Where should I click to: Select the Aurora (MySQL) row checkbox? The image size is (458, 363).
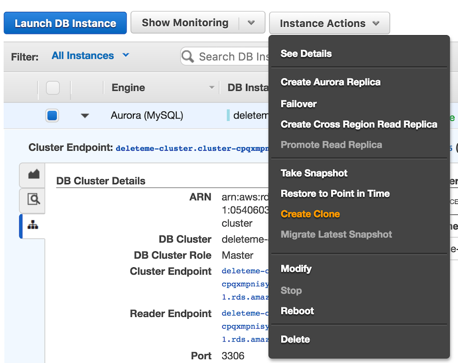tap(52, 115)
